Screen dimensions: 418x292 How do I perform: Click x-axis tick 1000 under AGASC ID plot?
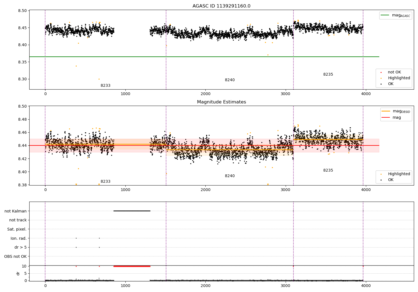tap(125, 94)
